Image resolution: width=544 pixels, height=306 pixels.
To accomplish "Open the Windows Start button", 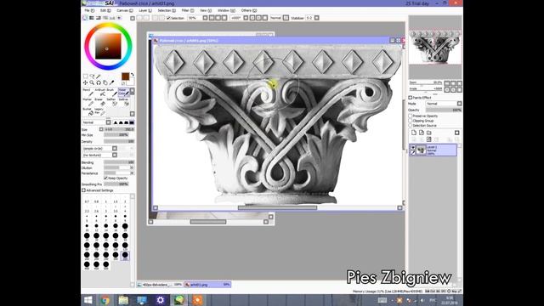I will (x=88, y=300).
